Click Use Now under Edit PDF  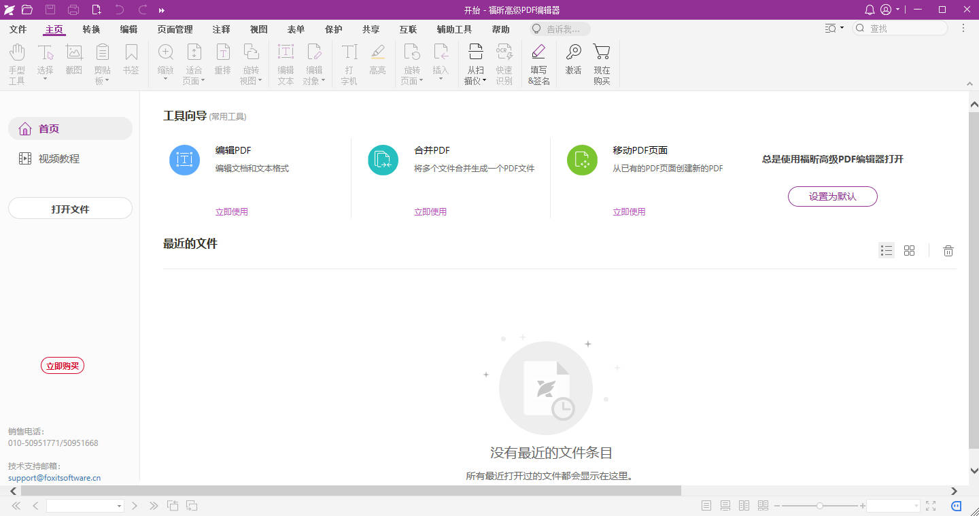[232, 212]
